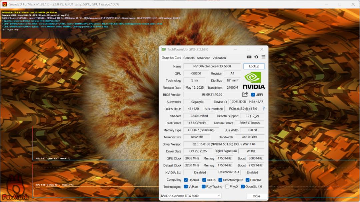Click the FurMark title bar app icon
The image size is (360, 202).
(5, 4)
